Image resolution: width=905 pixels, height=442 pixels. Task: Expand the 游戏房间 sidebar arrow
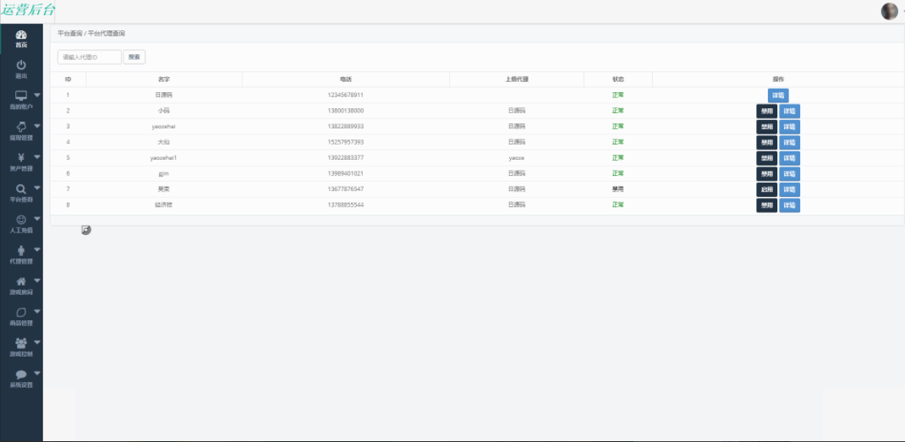point(37,281)
